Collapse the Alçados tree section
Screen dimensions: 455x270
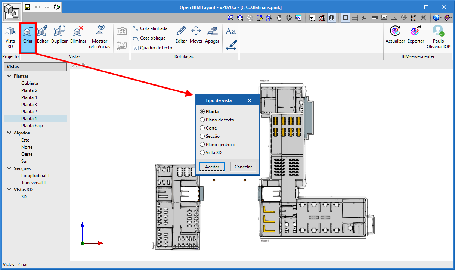coord(9,133)
